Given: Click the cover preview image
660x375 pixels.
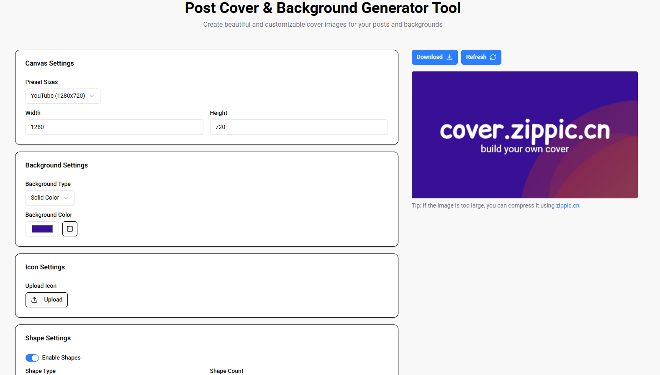Looking at the screenshot, I should [524, 135].
